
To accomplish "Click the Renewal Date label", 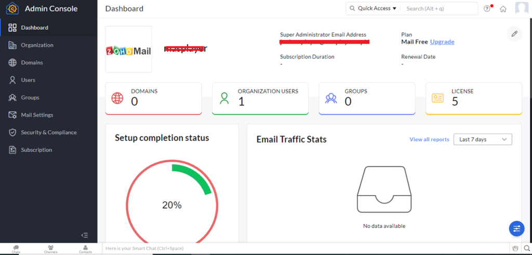I will (x=418, y=56).
